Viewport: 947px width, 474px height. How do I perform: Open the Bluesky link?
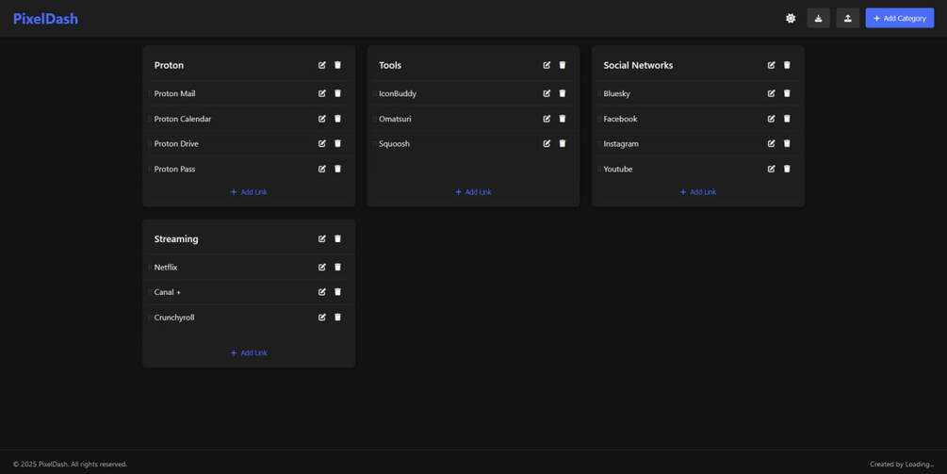pos(616,93)
